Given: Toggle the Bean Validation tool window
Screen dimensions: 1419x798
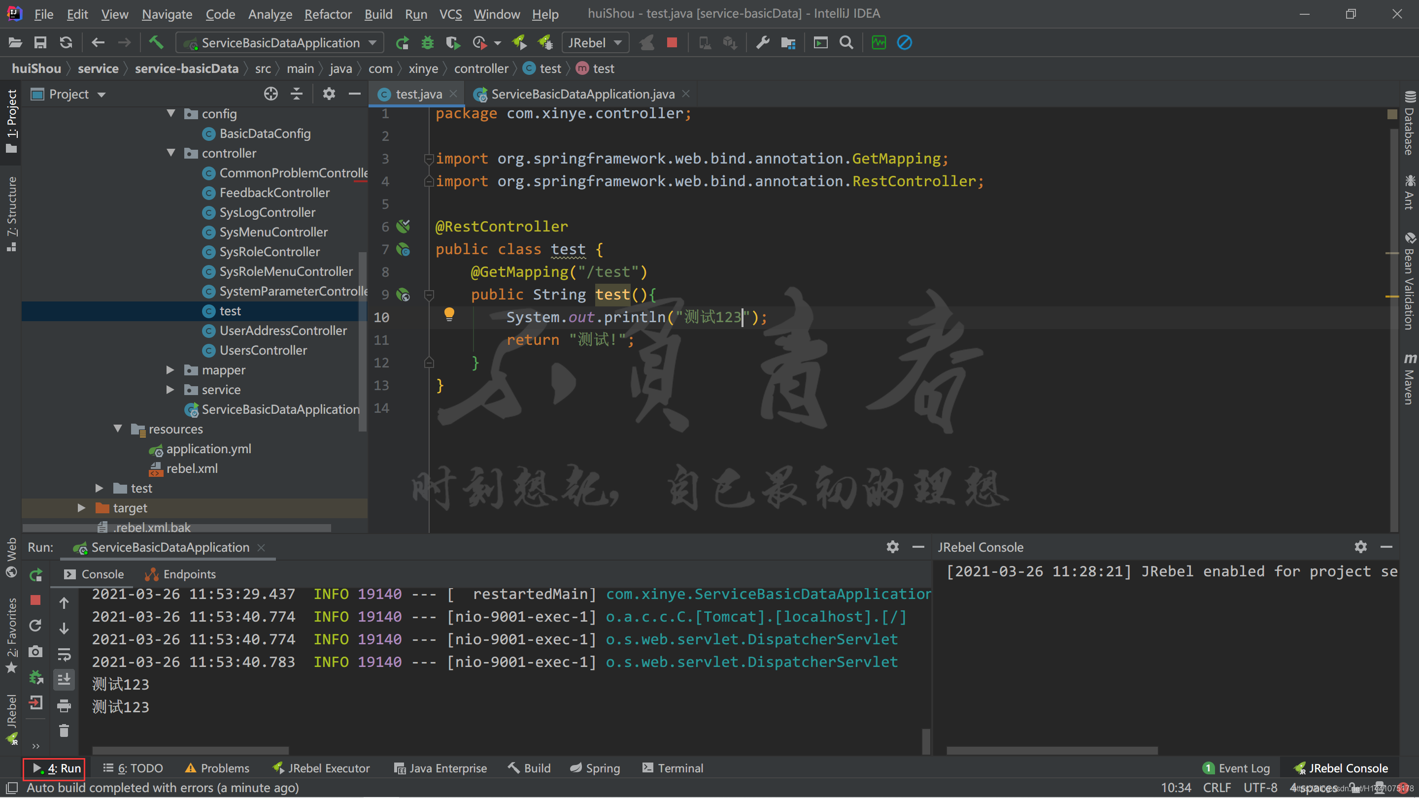Looking at the screenshot, I should (1409, 281).
